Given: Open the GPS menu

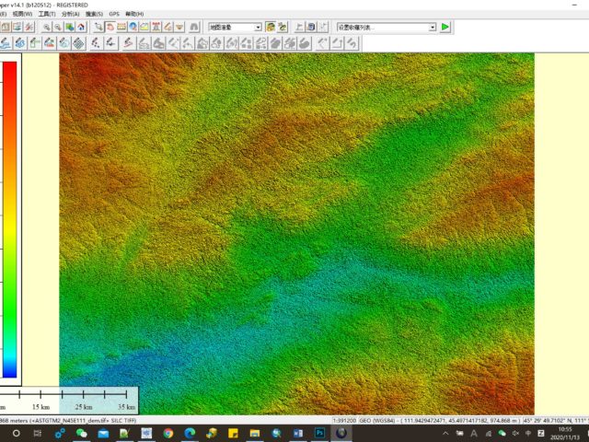Looking at the screenshot, I should click(x=114, y=14).
